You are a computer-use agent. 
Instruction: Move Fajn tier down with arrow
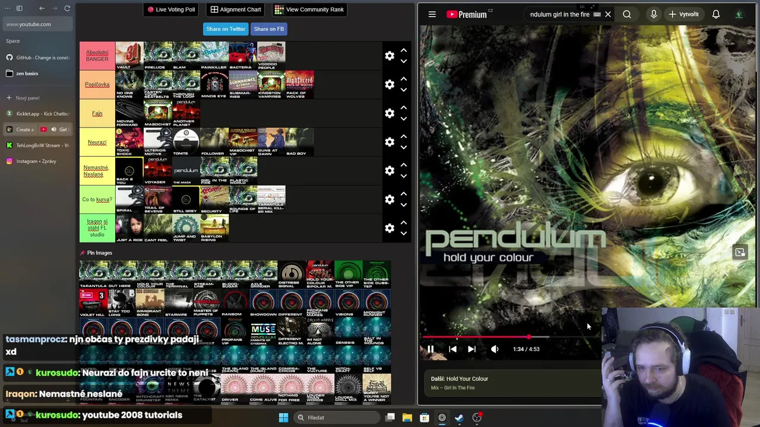click(404, 119)
